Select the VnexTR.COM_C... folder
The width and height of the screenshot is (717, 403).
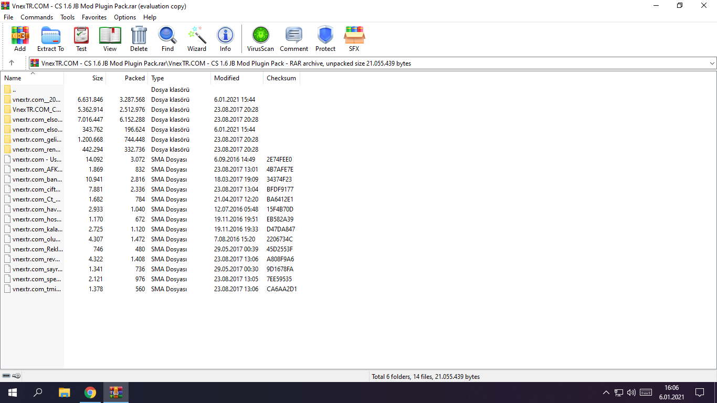(x=32, y=110)
